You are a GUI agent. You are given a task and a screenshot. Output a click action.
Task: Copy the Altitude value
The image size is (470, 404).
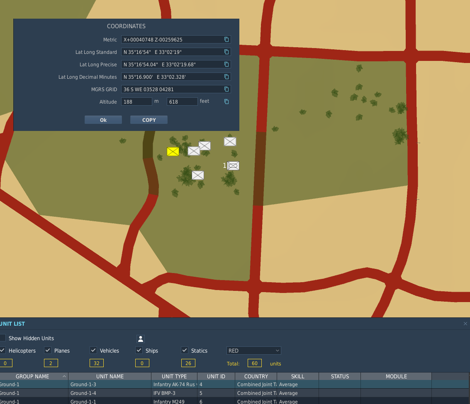click(226, 102)
